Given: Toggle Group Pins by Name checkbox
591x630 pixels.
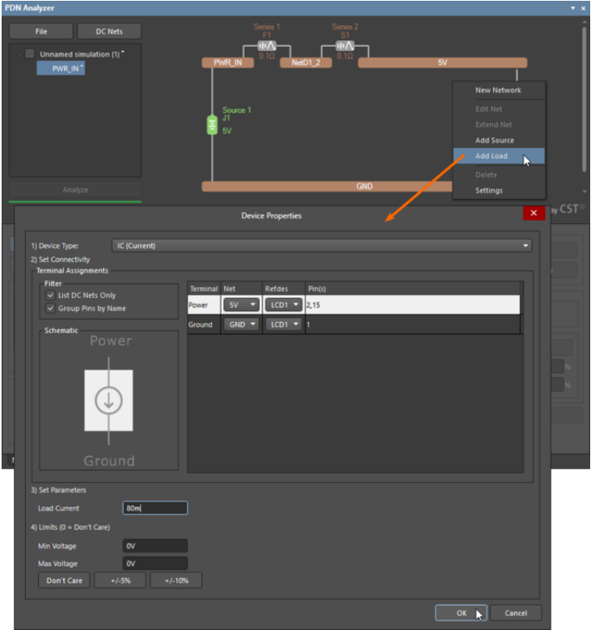Looking at the screenshot, I should [x=50, y=308].
